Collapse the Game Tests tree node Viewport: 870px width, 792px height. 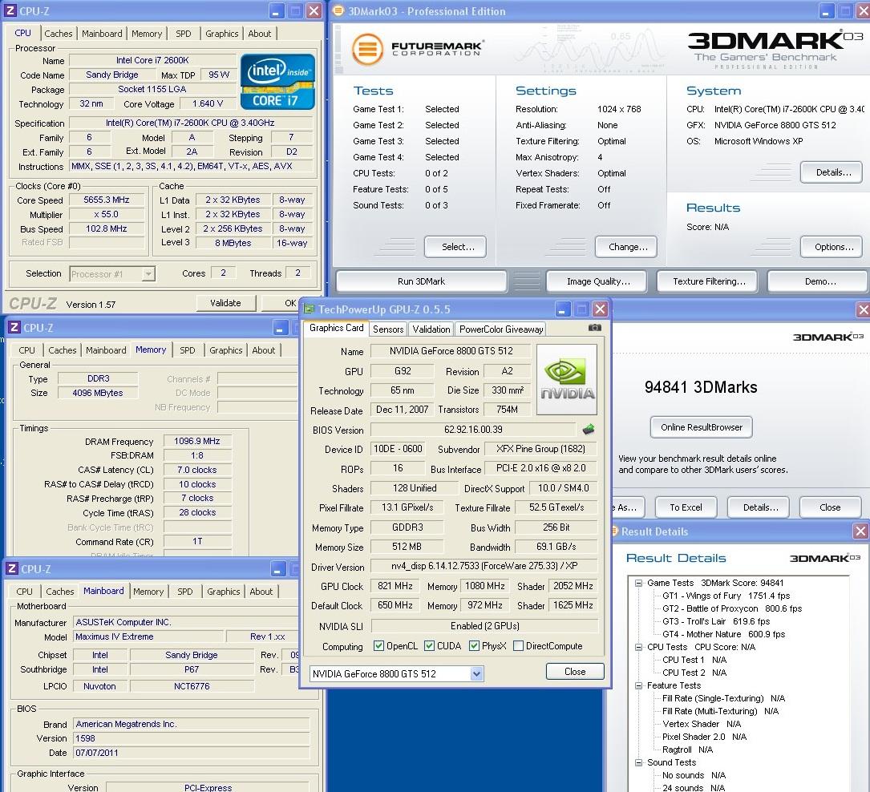(638, 583)
